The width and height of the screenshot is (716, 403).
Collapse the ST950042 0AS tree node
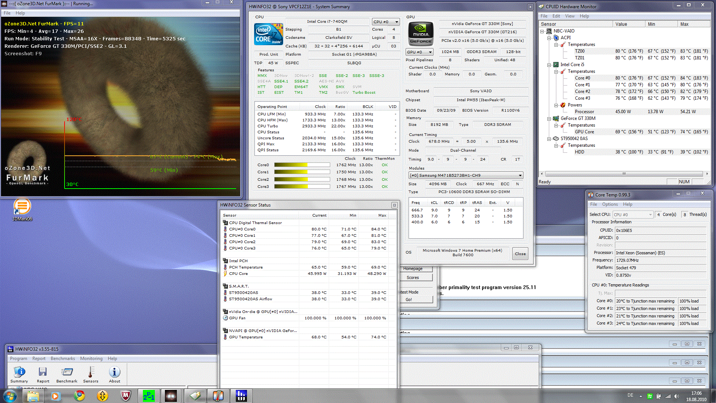click(549, 139)
